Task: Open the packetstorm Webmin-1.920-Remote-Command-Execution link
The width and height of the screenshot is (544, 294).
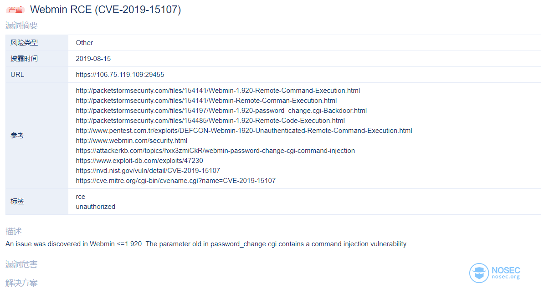Action: [x=218, y=91]
